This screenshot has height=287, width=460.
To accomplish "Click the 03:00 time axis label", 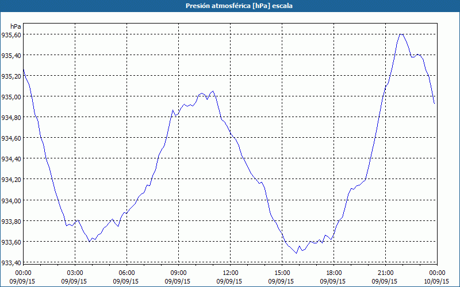I will (x=75, y=273).
